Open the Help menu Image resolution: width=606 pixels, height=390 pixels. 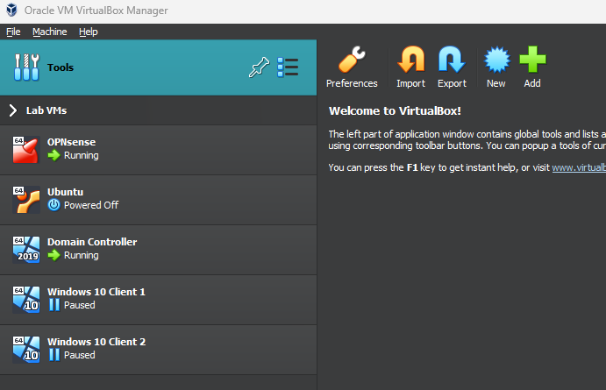(89, 32)
